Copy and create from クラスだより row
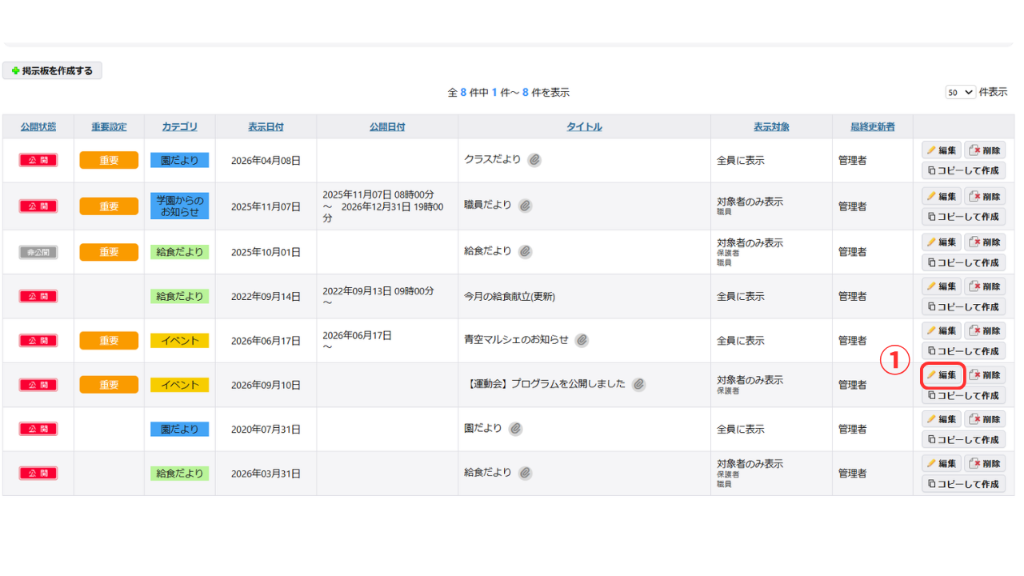1024x576 pixels. pos(963,170)
